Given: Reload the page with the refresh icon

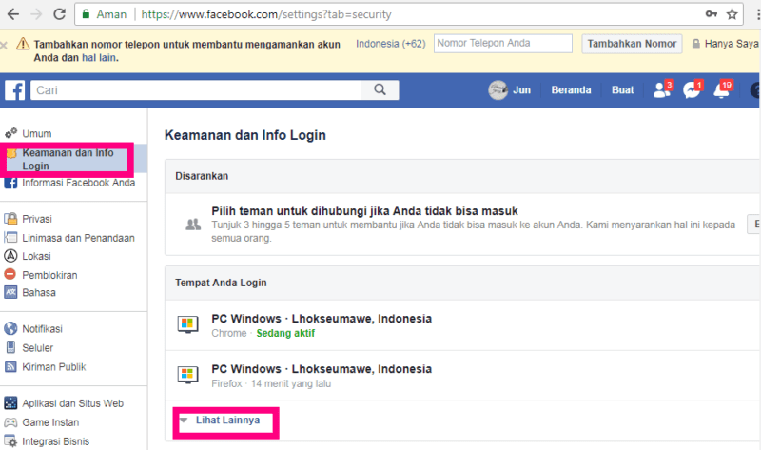Looking at the screenshot, I should pyautogui.click(x=59, y=14).
